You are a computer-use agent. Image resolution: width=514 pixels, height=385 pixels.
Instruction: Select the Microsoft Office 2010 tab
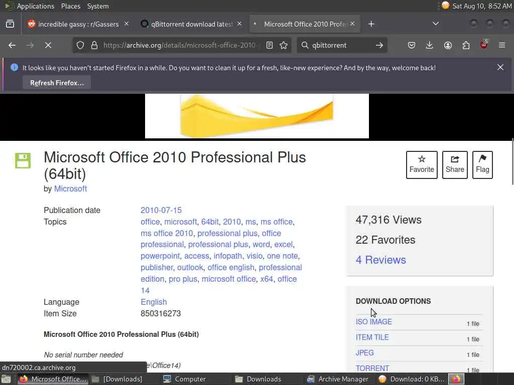[305, 24]
